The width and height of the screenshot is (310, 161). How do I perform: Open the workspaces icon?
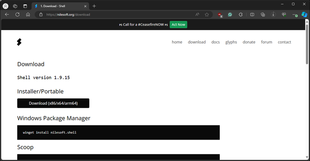click(x=15, y=6)
